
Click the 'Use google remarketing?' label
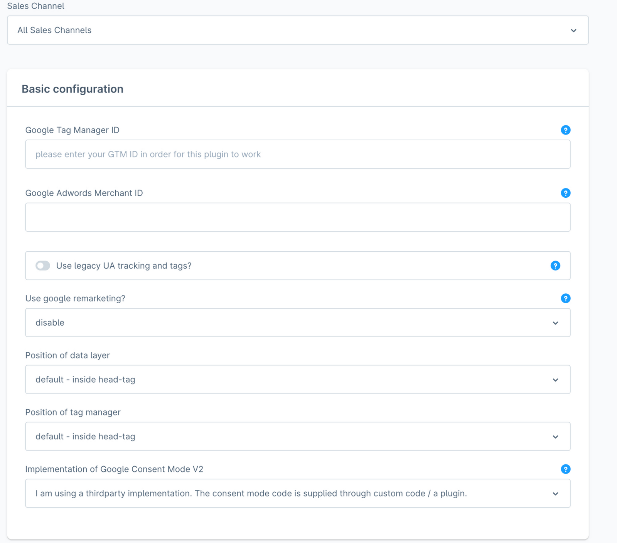[x=75, y=298]
